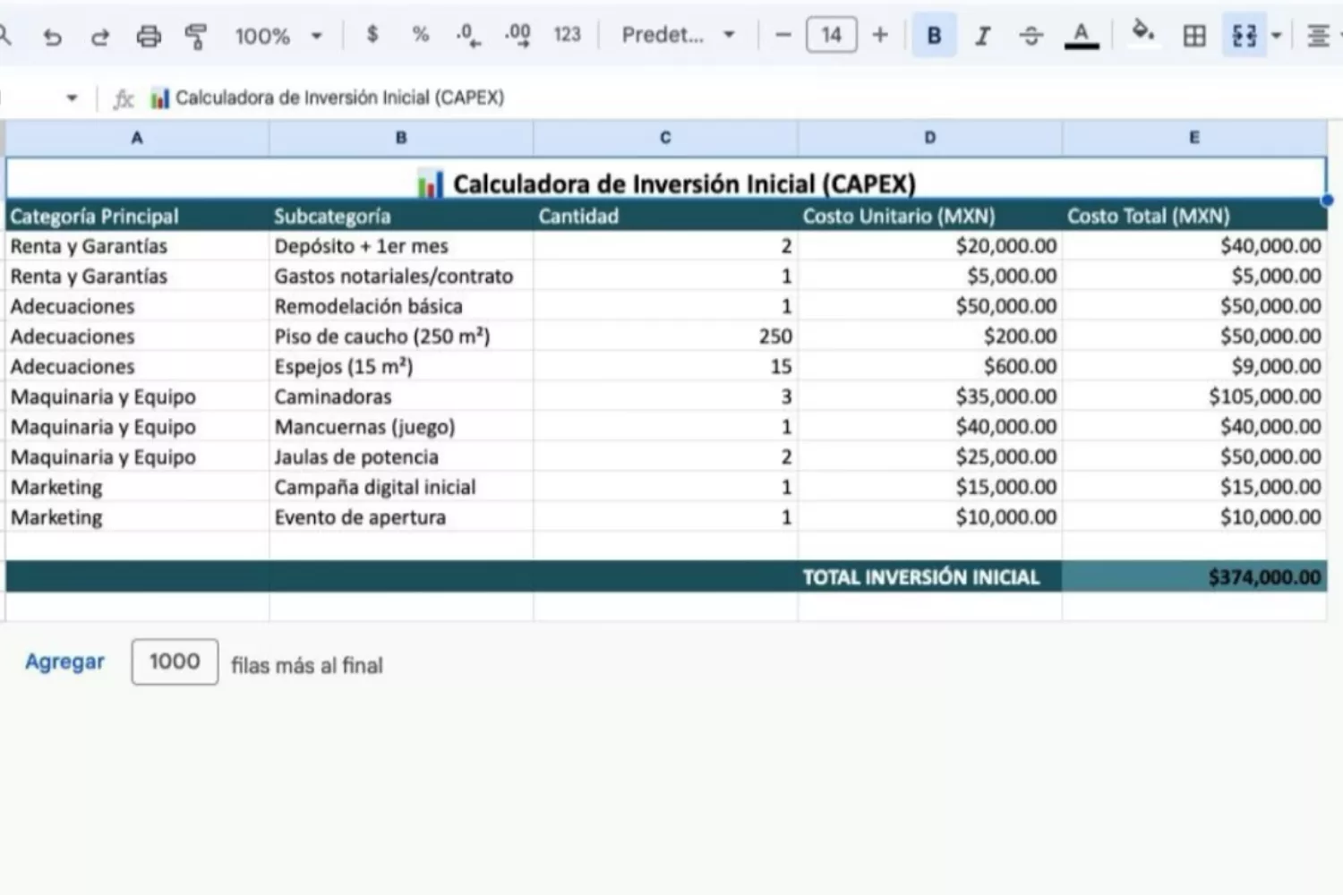The width and height of the screenshot is (1343, 895).
Task: Open the Borders tool
Action: click(1194, 36)
